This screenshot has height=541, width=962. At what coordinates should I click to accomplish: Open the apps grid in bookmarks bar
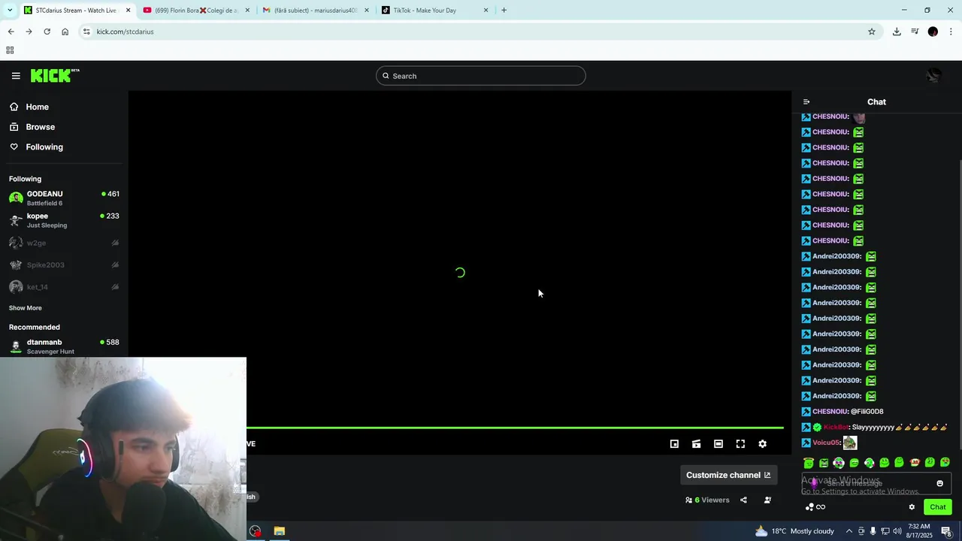(10, 50)
